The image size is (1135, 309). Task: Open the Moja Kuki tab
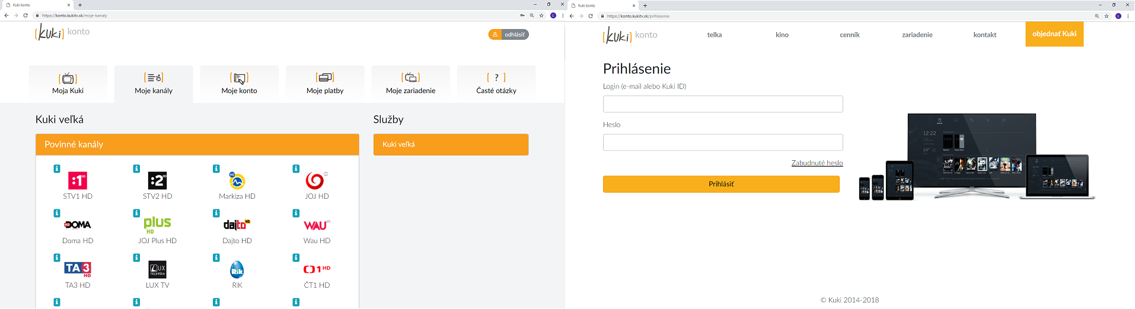pos(68,84)
